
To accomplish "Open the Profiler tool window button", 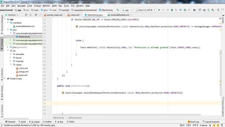I will click(47, 122).
